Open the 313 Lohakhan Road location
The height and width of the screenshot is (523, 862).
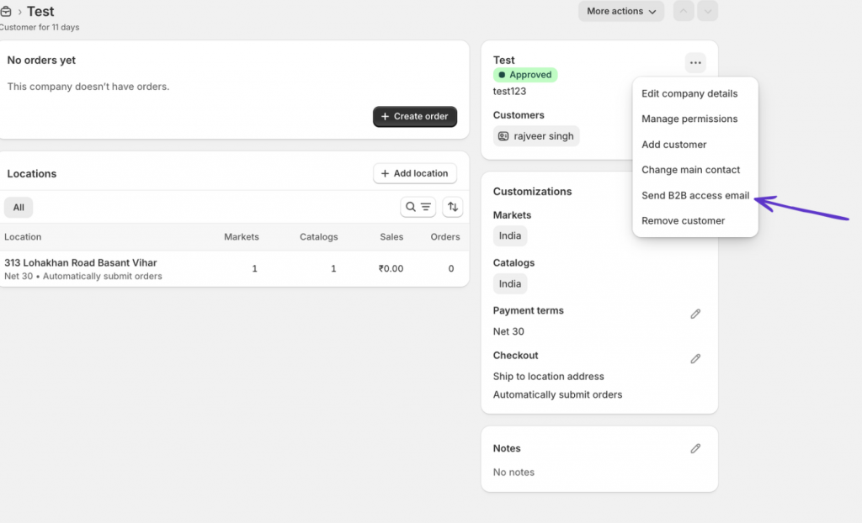tap(81, 262)
